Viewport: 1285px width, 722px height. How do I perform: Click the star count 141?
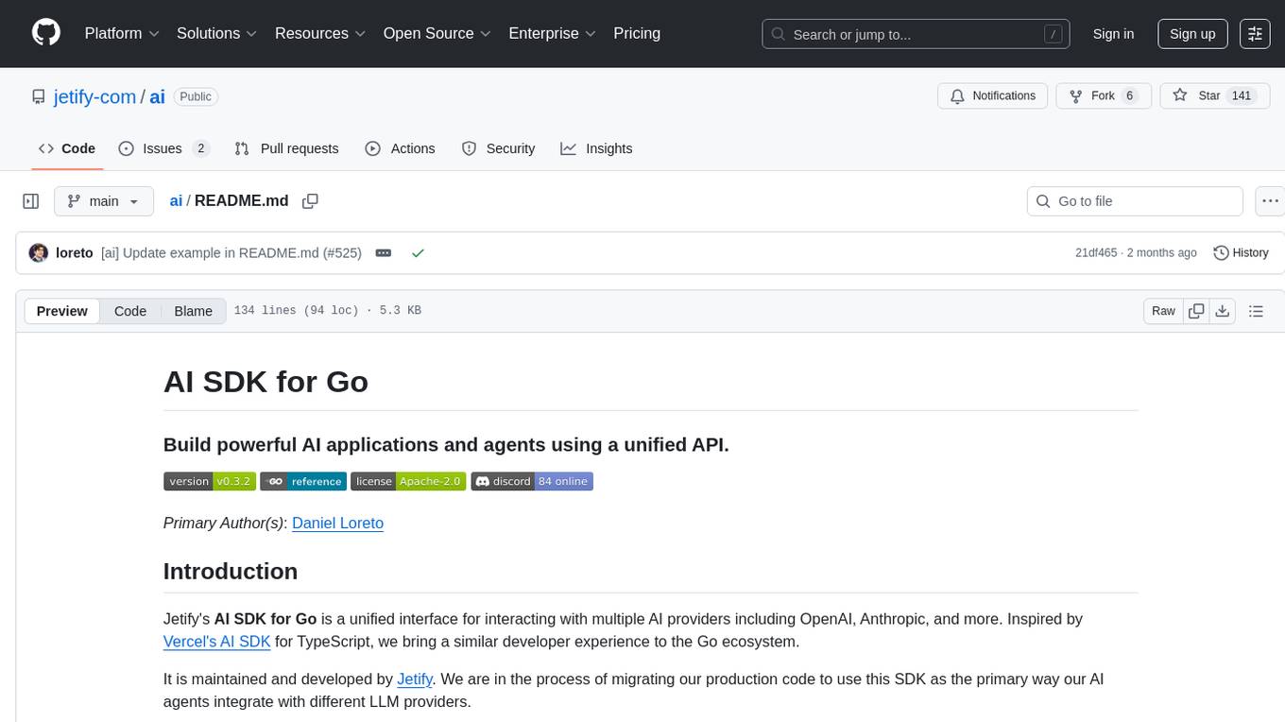[x=1242, y=95]
